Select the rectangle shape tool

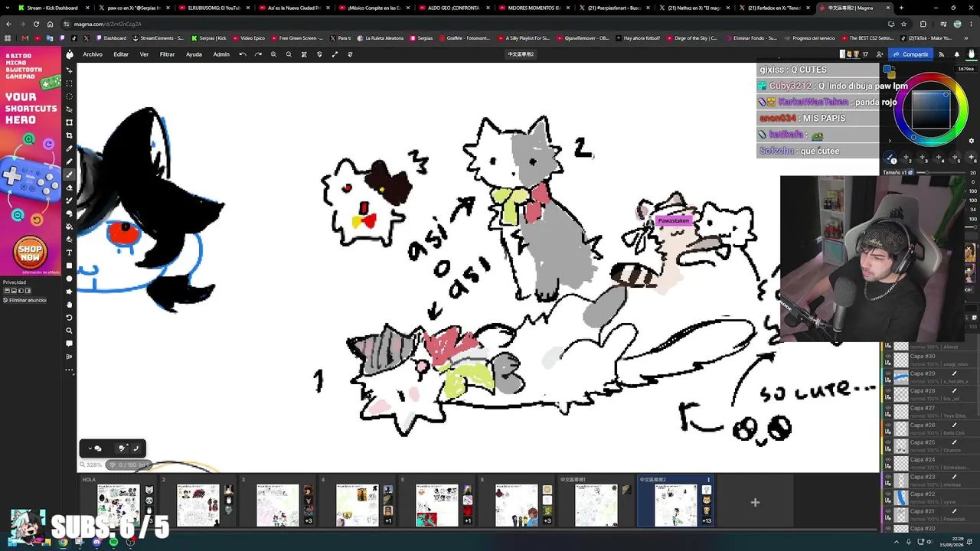click(x=69, y=266)
